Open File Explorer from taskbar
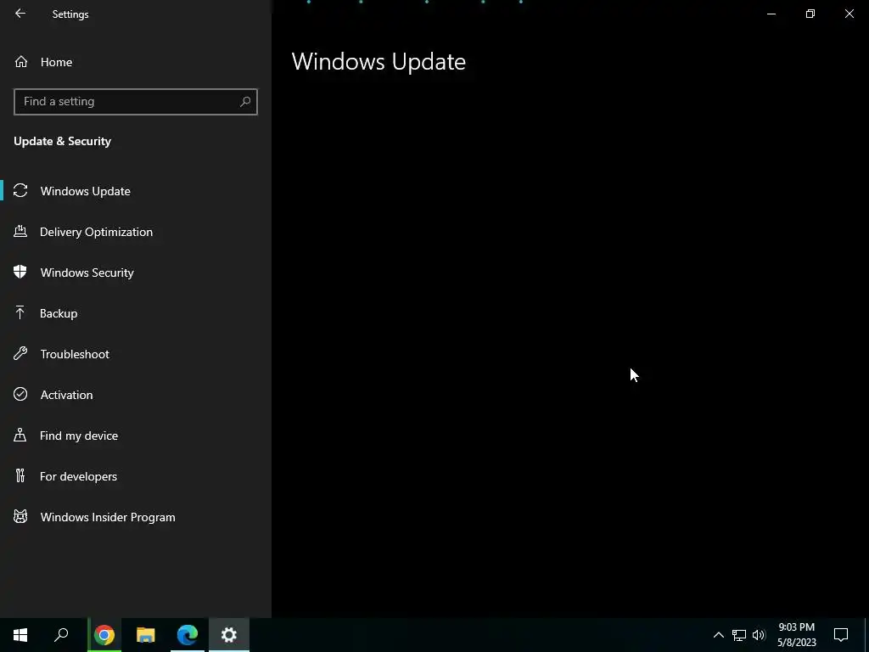This screenshot has height=652, width=869. [146, 635]
